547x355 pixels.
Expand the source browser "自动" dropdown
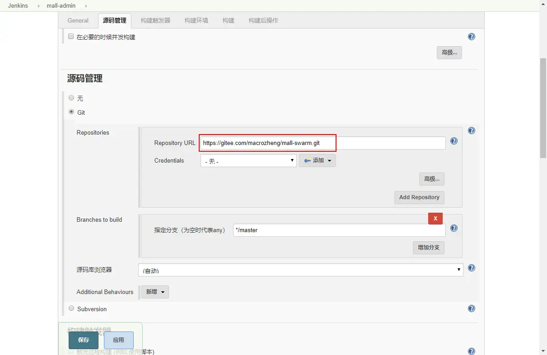point(300,270)
